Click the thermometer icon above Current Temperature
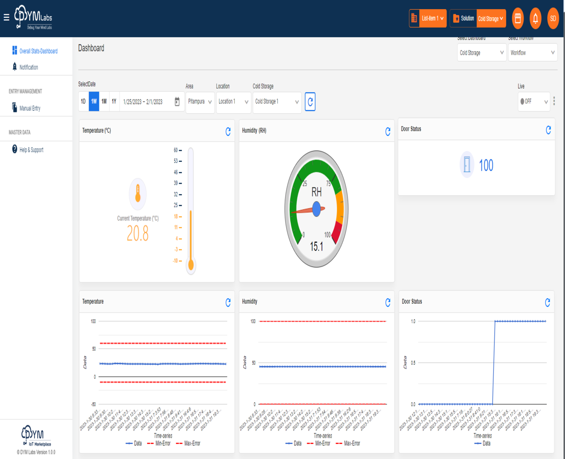 [x=138, y=194]
